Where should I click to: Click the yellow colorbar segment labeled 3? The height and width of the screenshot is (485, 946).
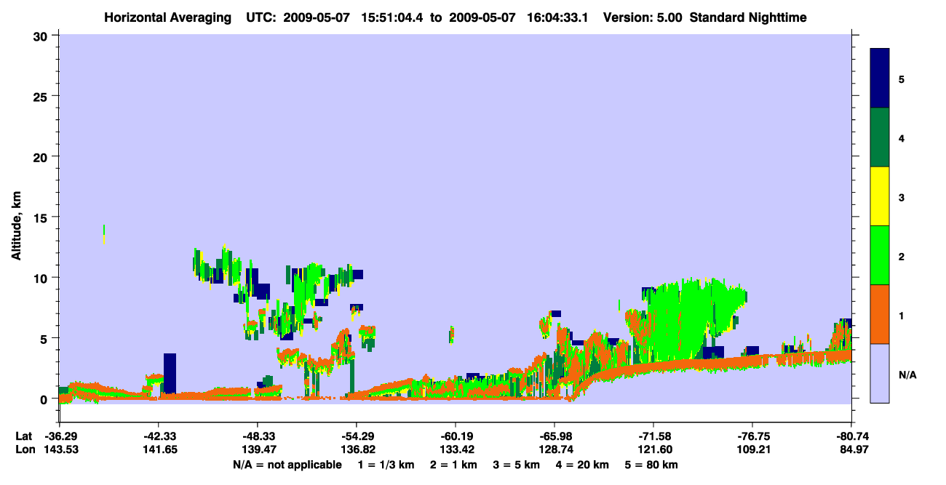pyautogui.click(x=880, y=196)
